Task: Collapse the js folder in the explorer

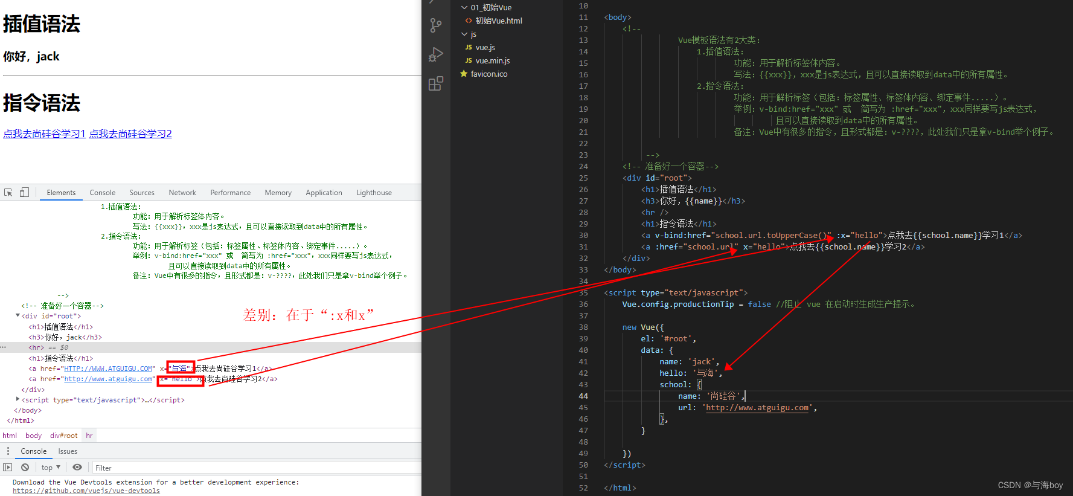Action: point(464,34)
